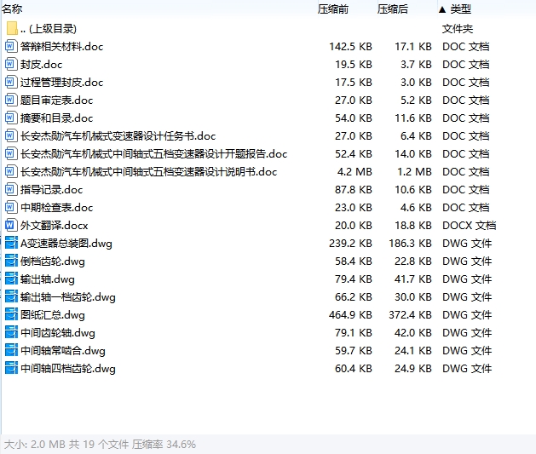
Task: Select 长安杰勋汽车机械式变速器设计任务书.doc
Action: (x=118, y=136)
